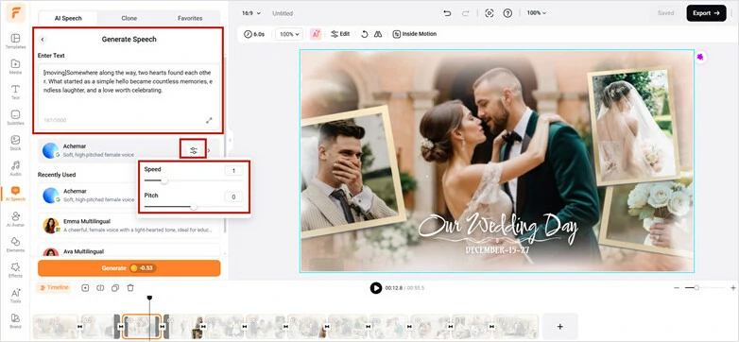Viewport: 739px width, 342px height.
Task: Click the FlexClip logo icon
Action: 15,12
